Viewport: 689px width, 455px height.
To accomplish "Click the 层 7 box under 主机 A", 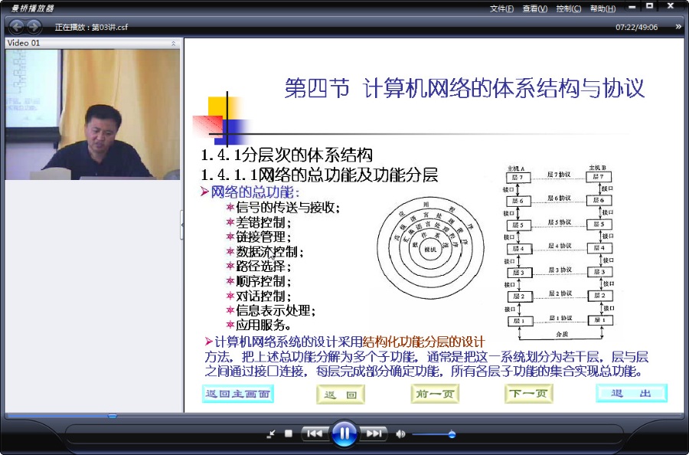I will [x=518, y=178].
